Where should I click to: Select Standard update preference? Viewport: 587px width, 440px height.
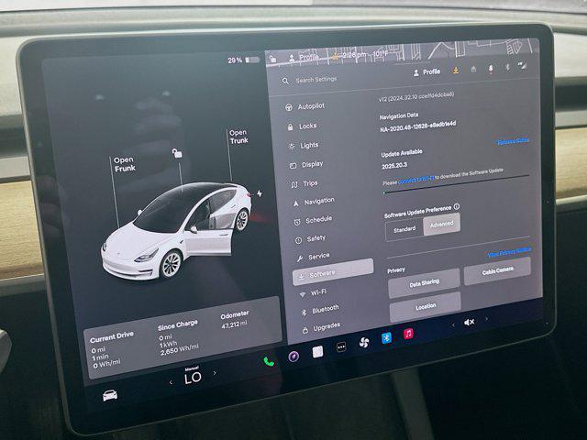tap(404, 229)
